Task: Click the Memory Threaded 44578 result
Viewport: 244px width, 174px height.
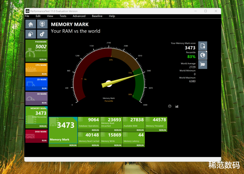Action: (156, 122)
